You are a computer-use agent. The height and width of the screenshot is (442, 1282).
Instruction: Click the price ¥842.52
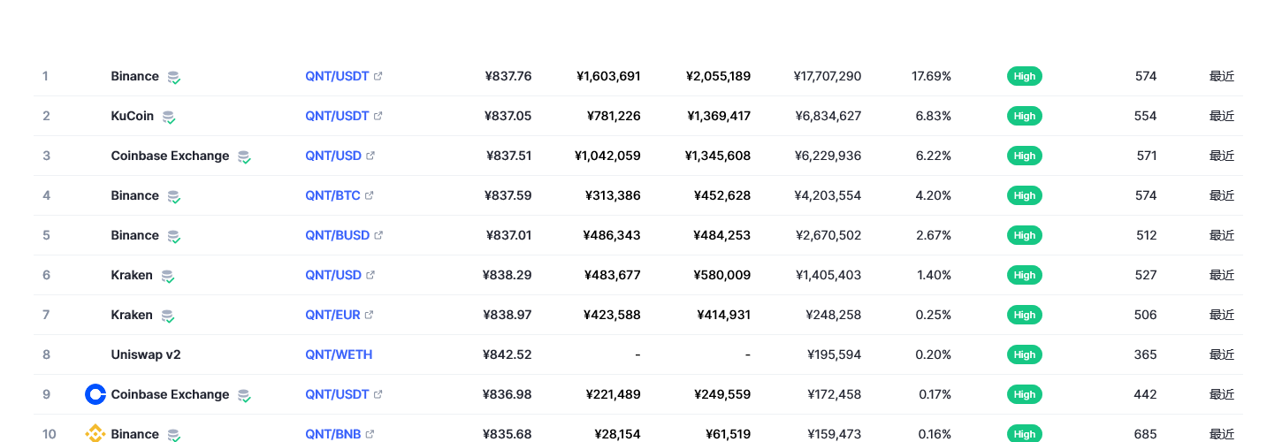507,354
